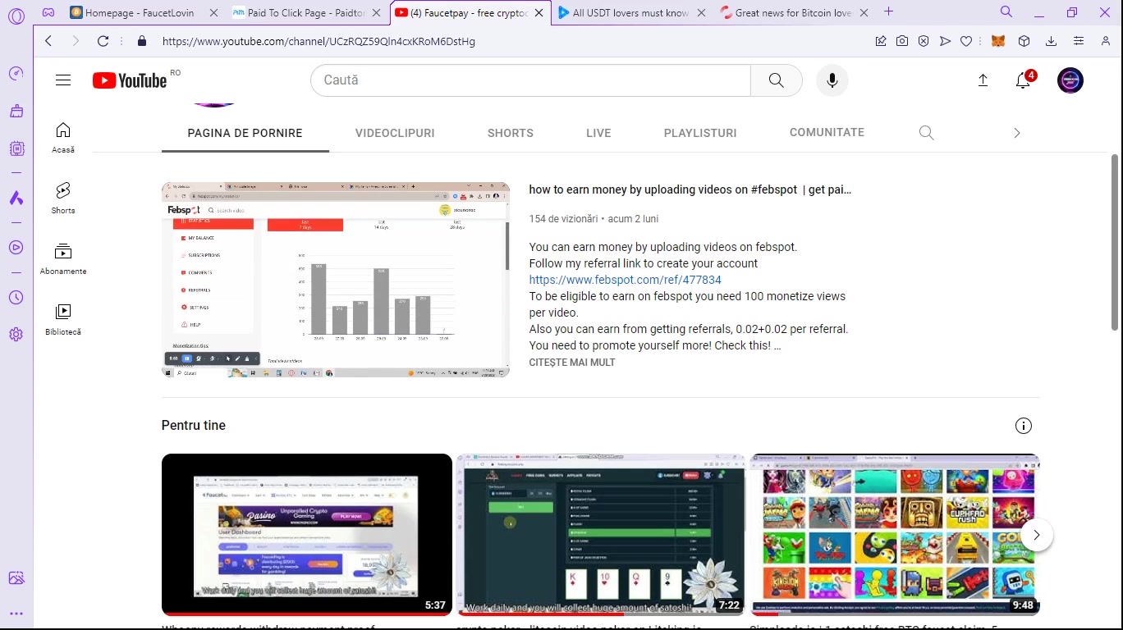1123x630 pixels.
Task: Open info icon beside Pentru tine
Action: (1023, 426)
